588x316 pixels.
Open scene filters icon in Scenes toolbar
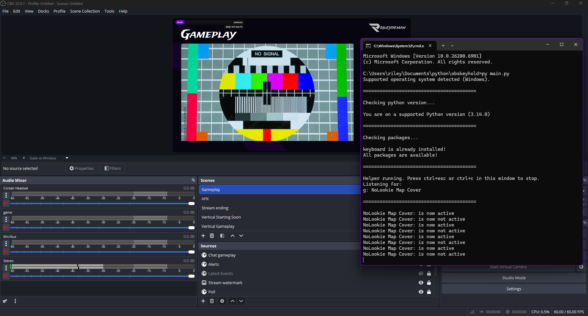[x=222, y=236]
